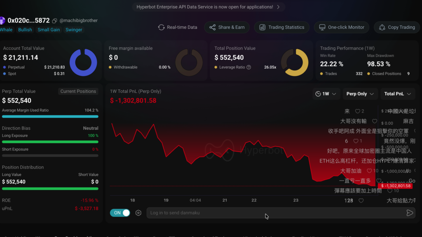Open the Total PnL metric dropdown
This screenshot has width=422, height=237.
[397, 94]
